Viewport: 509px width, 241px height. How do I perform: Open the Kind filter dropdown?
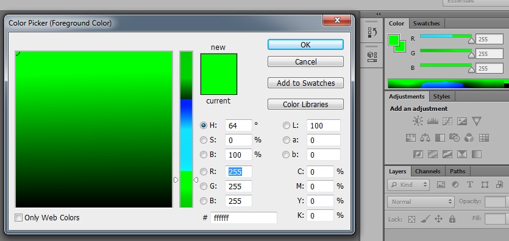(x=408, y=184)
